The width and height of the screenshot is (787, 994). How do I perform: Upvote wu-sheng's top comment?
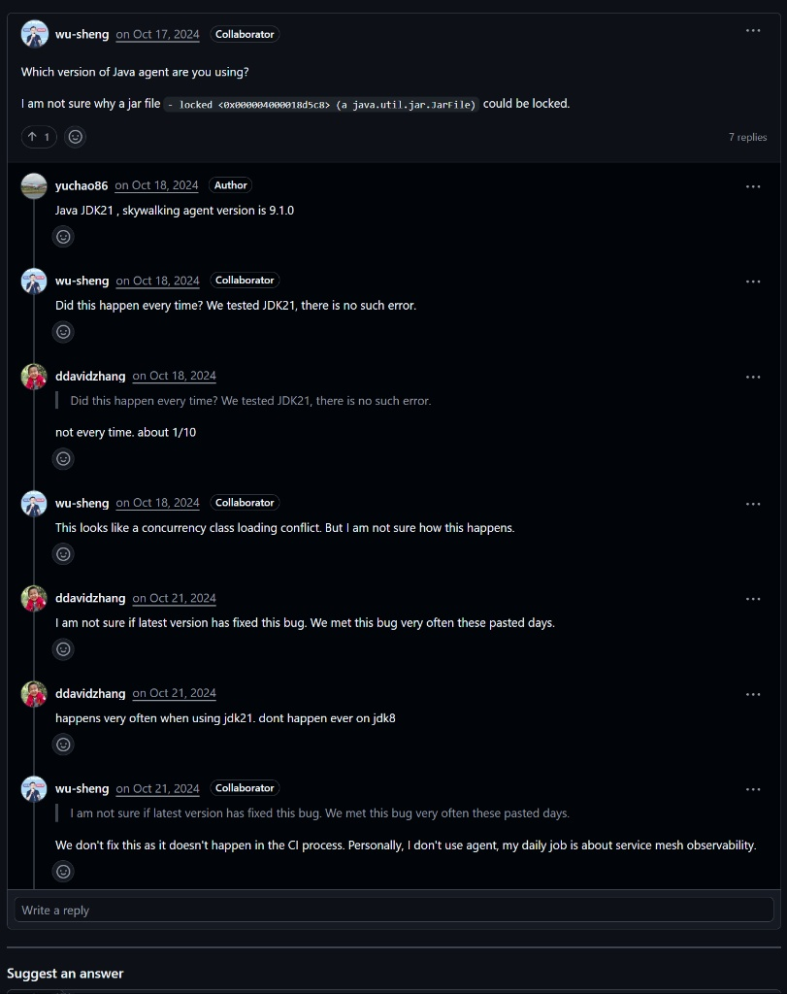(x=39, y=137)
